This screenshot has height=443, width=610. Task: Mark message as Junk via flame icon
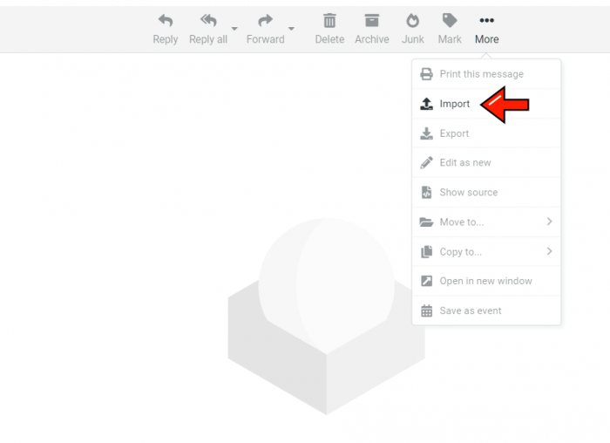click(413, 21)
